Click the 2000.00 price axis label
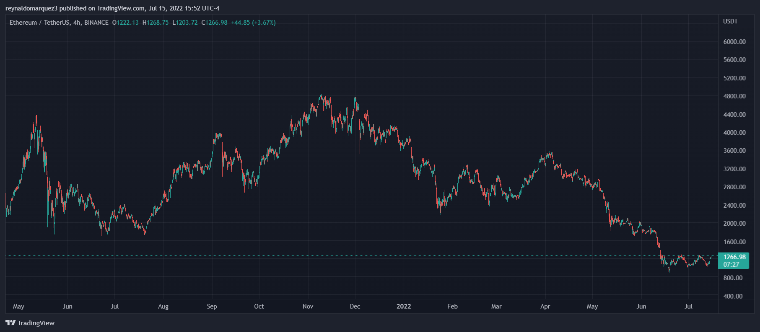The width and height of the screenshot is (760, 332). point(734,224)
